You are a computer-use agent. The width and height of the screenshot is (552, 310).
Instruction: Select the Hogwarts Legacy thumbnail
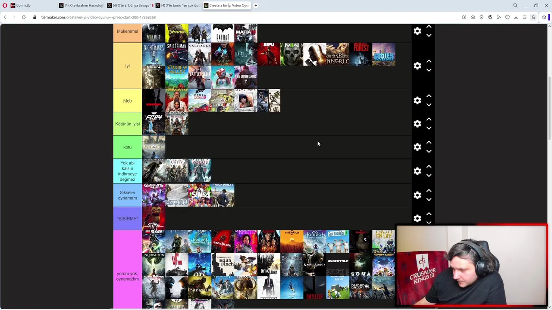point(154,147)
